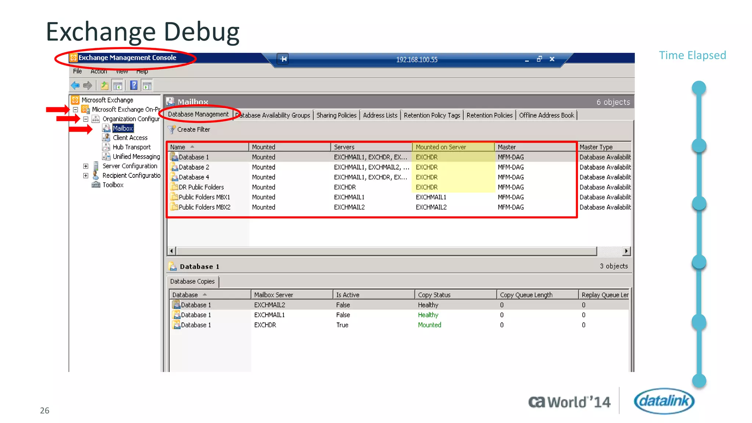This screenshot has width=752, height=423.
Task: Open Help via the question mark icon
Action: click(x=134, y=86)
